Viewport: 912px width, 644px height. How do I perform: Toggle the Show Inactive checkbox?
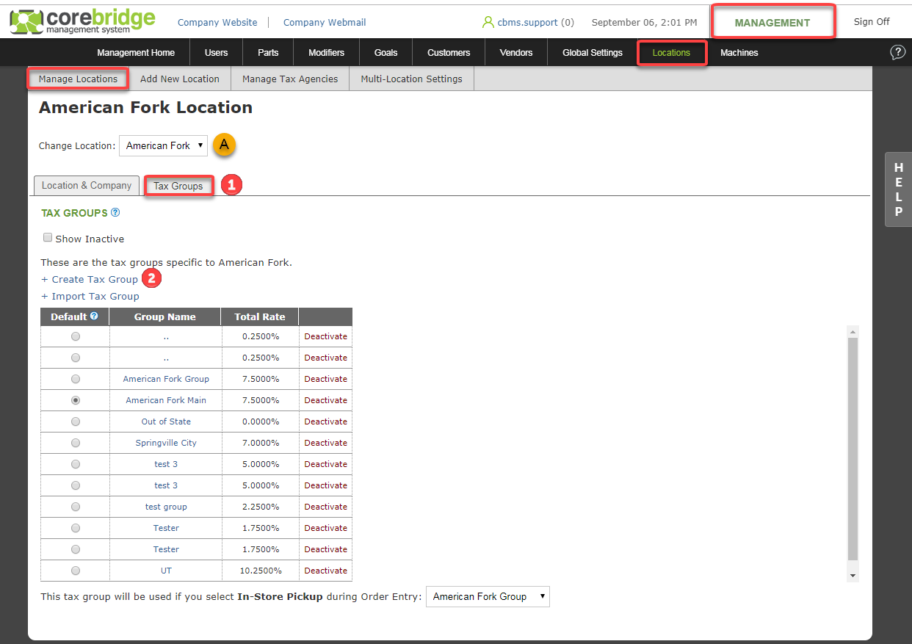48,238
